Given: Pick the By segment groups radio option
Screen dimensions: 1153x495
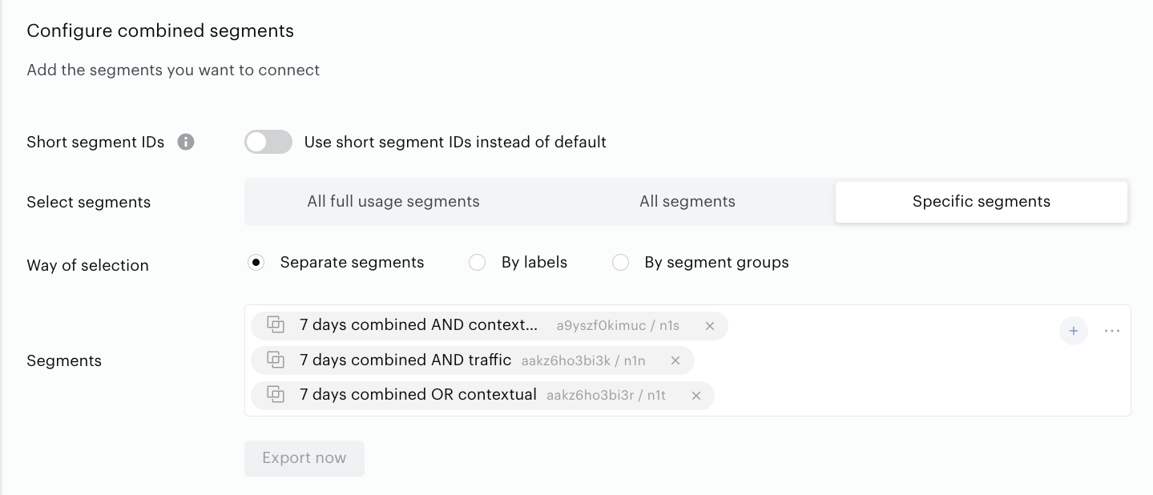Looking at the screenshot, I should pyautogui.click(x=620, y=263).
